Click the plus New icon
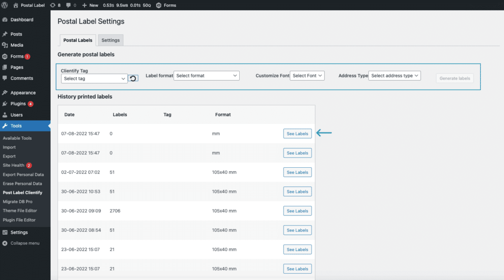This screenshot has width=504, height=280. click(x=84, y=5)
